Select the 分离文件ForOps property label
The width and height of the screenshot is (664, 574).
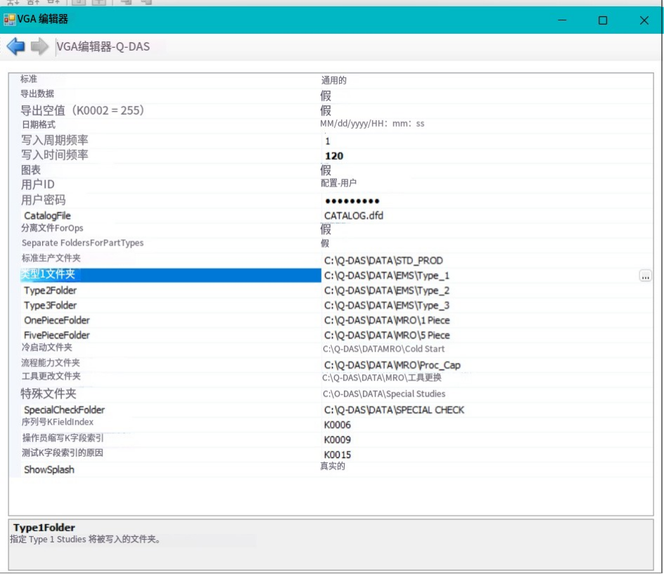click(x=52, y=228)
